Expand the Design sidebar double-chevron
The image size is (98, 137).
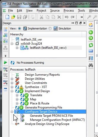click(x=5, y=56)
